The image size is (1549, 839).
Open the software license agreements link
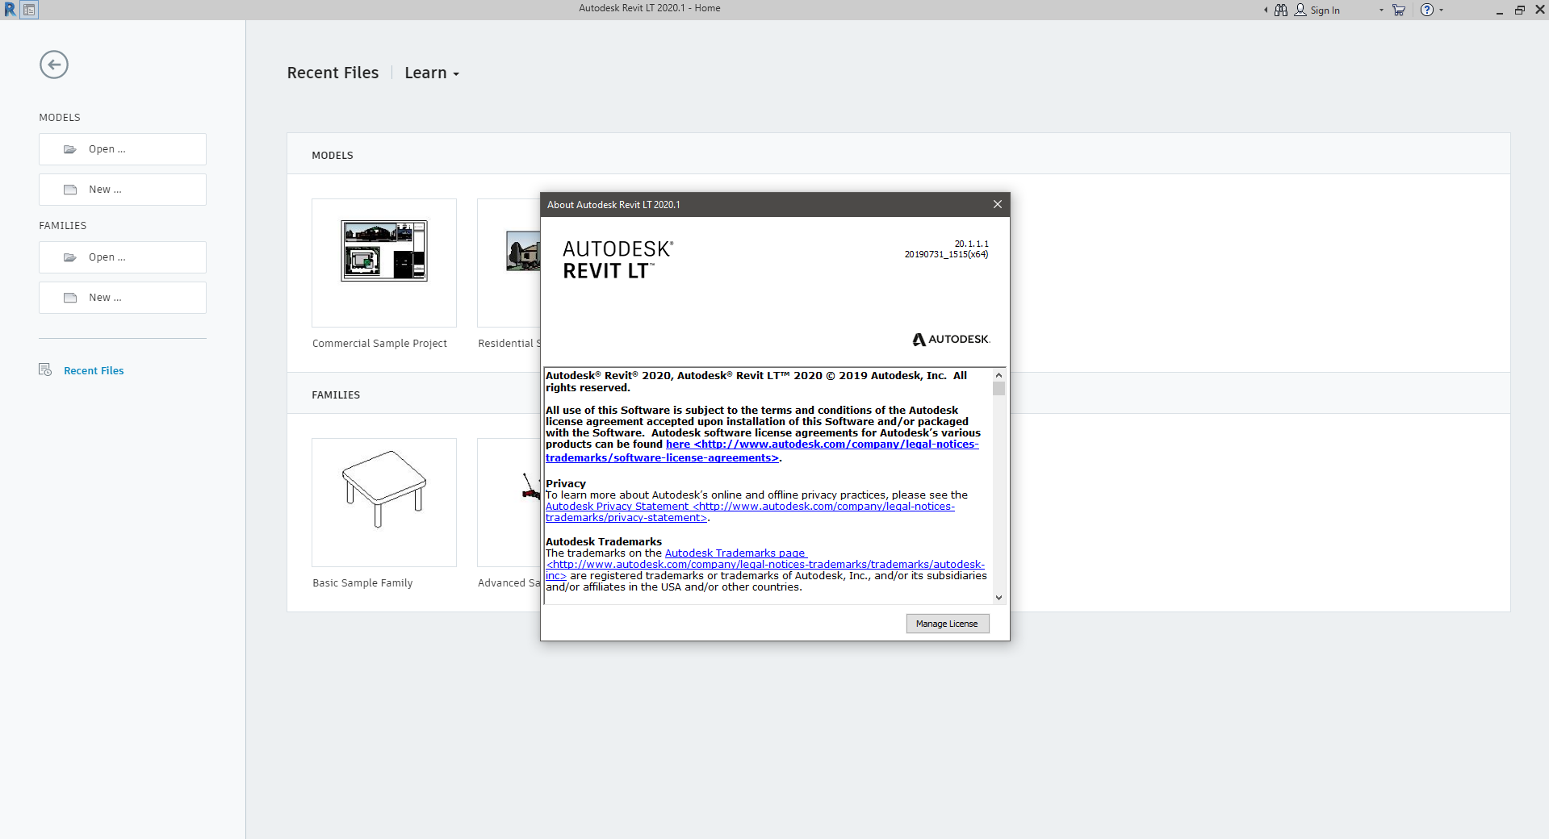pos(762,451)
